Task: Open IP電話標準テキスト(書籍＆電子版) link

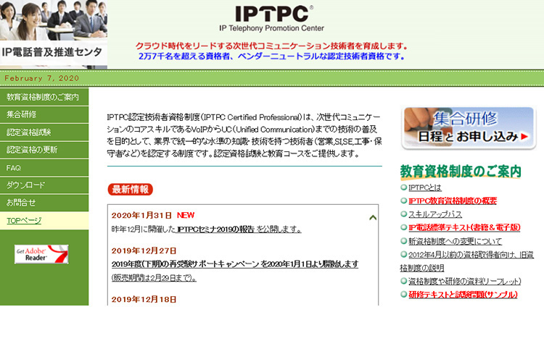Action: 464,227
